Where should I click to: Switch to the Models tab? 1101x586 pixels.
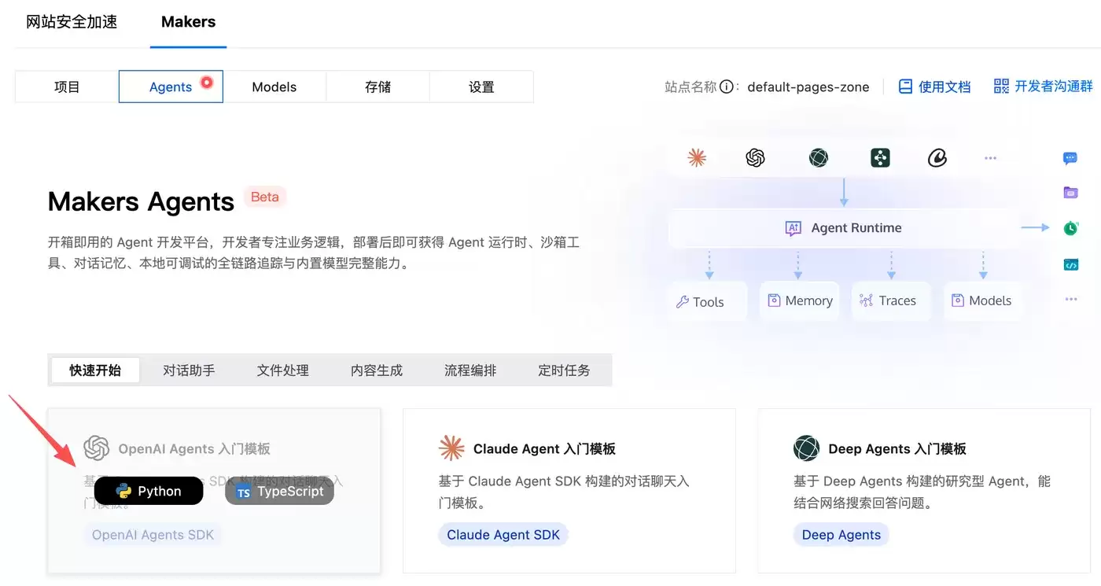(x=274, y=87)
